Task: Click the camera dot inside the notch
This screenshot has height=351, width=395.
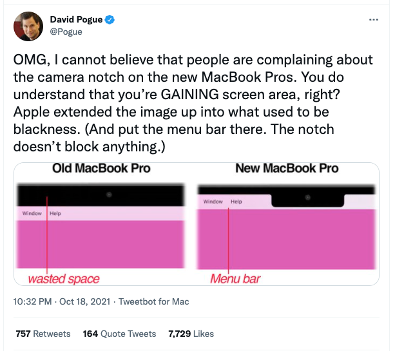Action: 307,198
